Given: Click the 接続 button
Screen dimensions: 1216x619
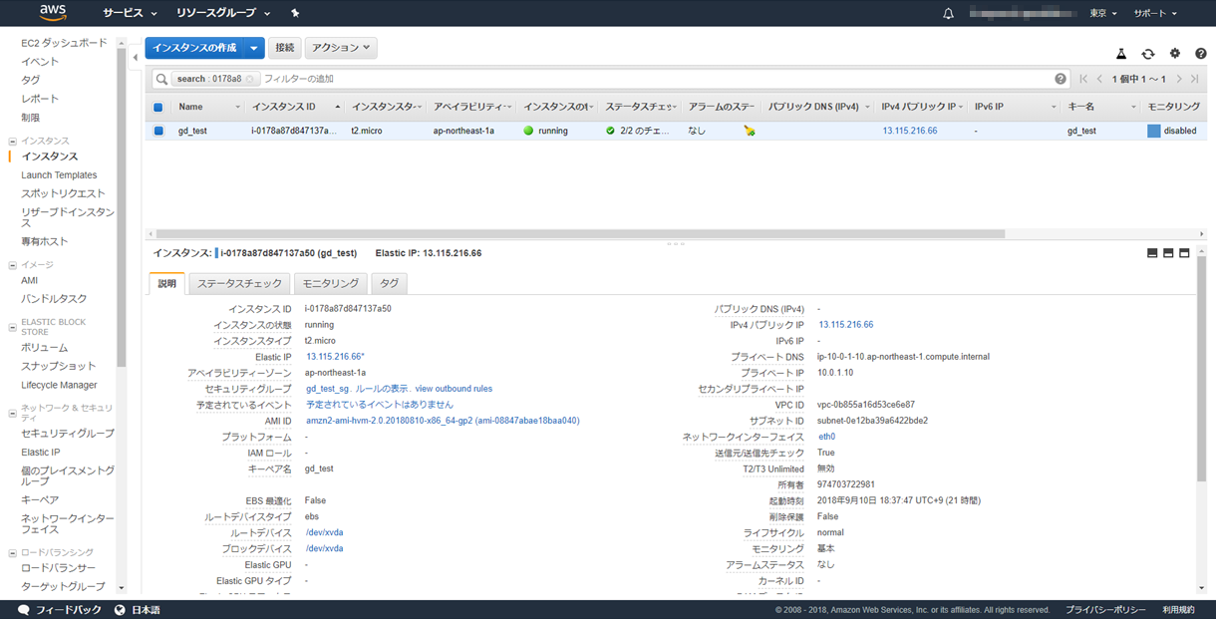Looking at the screenshot, I should pos(285,48).
